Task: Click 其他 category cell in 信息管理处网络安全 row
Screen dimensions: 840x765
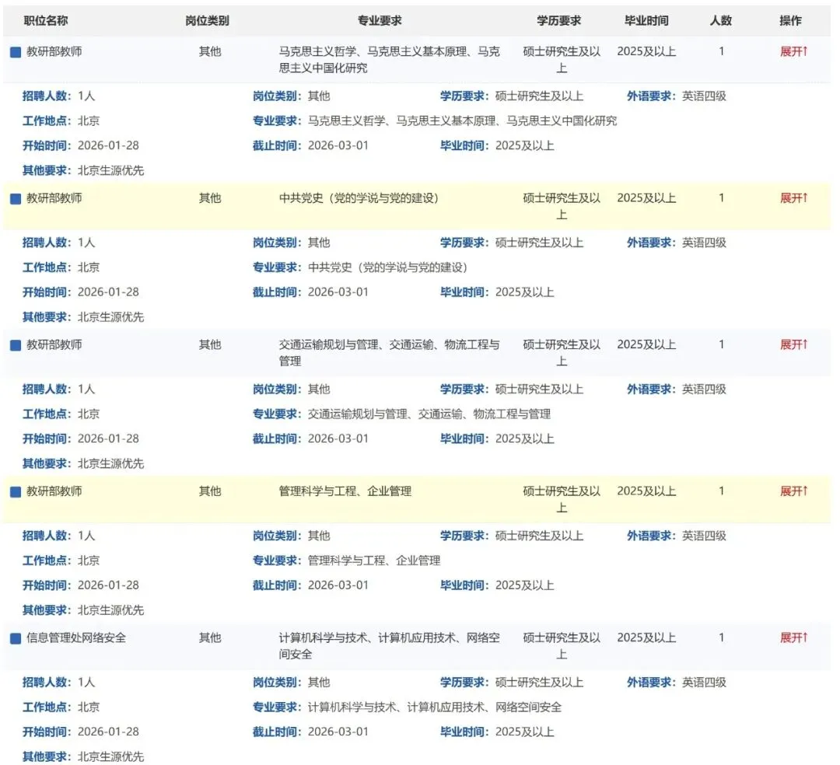Action: 210,637
